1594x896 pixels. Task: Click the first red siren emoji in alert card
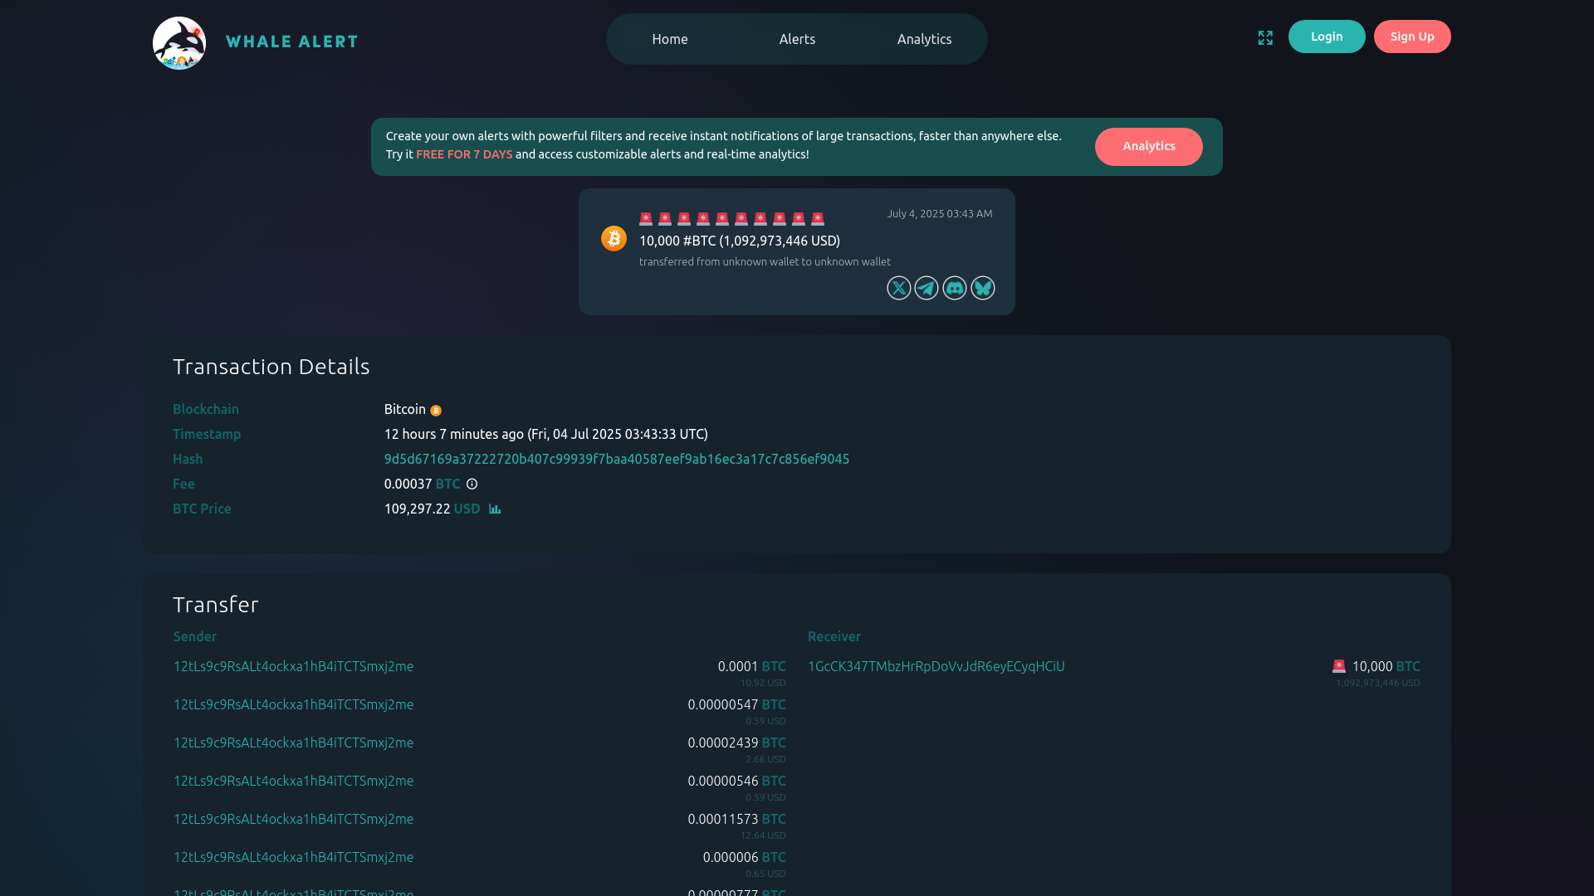[646, 219]
